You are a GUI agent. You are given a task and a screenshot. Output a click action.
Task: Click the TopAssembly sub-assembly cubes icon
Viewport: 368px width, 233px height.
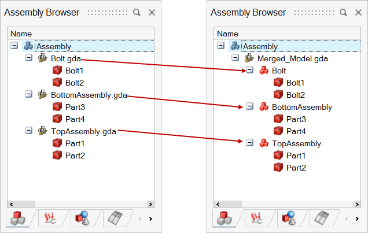pyautogui.click(x=264, y=143)
